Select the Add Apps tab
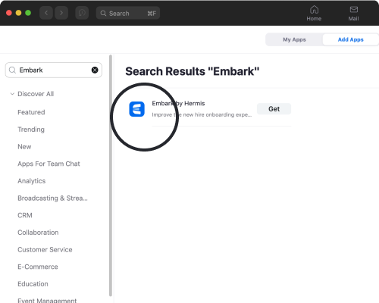379x303 pixels. pos(350,39)
